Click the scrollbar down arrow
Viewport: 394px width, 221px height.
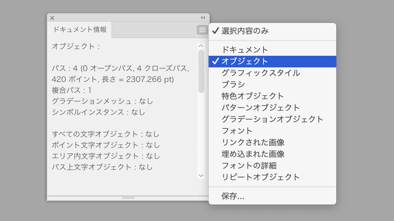tap(201, 176)
